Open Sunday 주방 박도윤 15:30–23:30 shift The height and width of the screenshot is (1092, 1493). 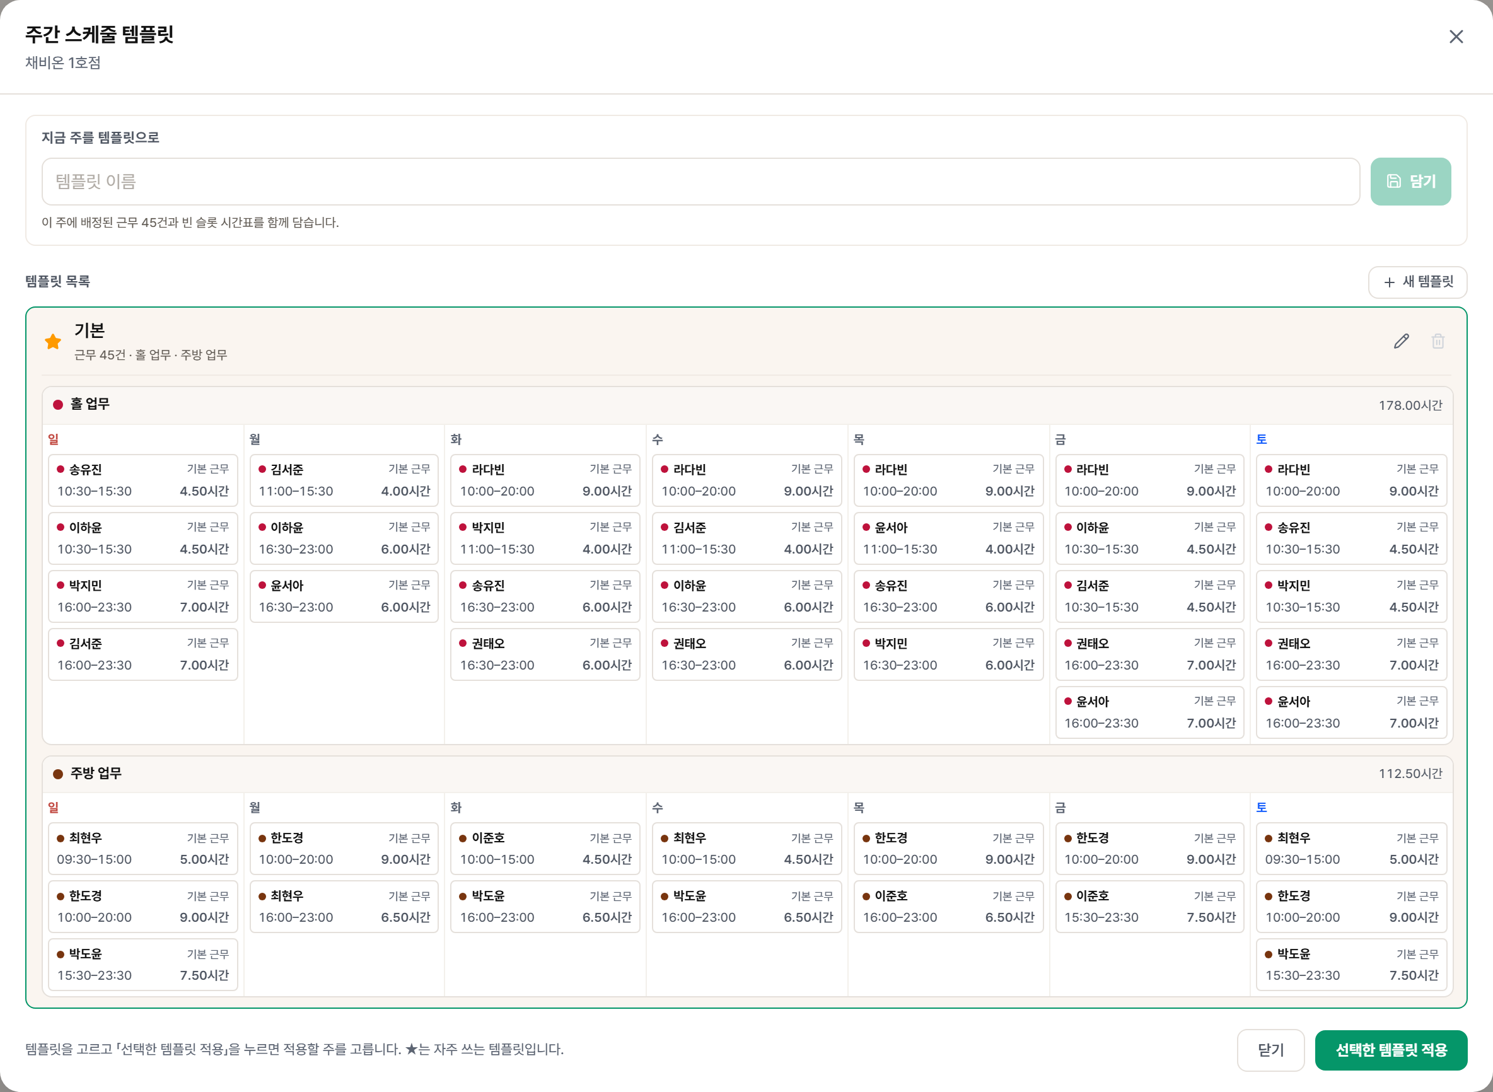tap(142, 965)
